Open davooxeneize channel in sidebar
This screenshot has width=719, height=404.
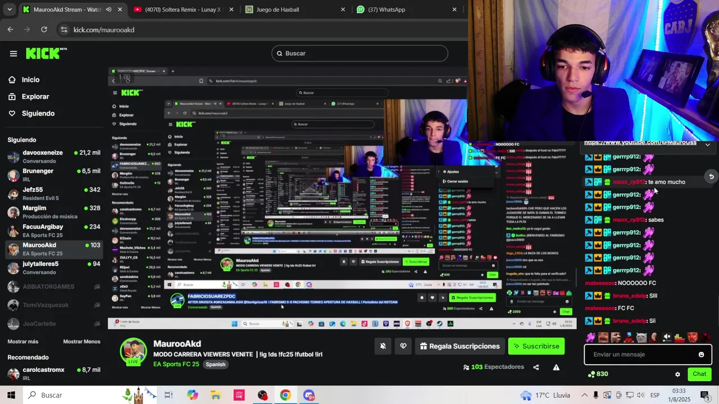(x=54, y=157)
